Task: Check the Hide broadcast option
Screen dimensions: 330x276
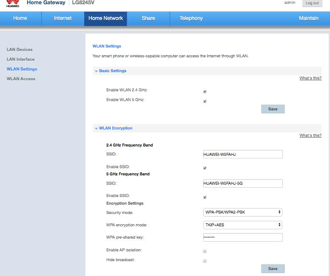Action: tap(205, 261)
